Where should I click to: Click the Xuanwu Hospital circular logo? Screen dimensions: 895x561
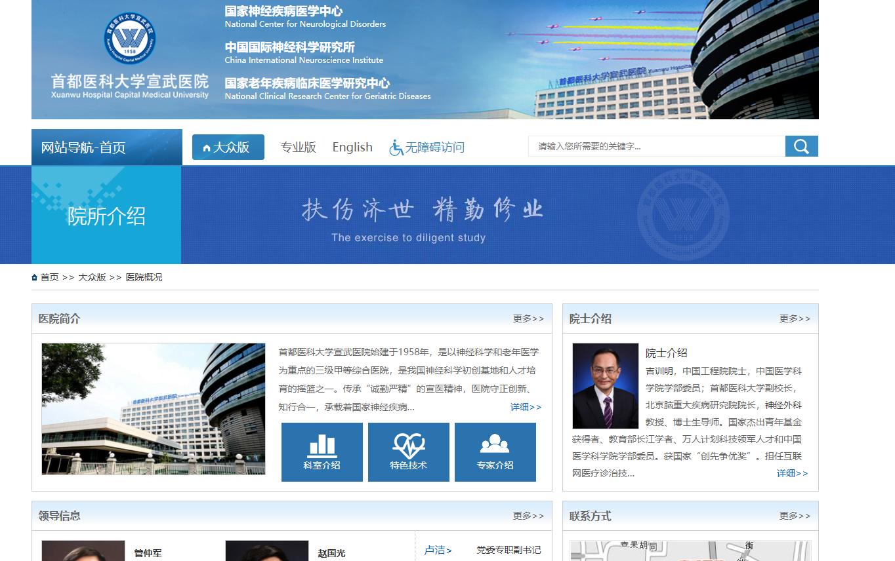click(130, 38)
